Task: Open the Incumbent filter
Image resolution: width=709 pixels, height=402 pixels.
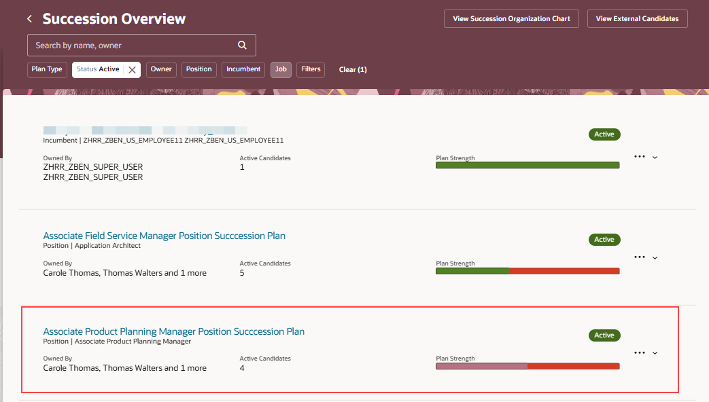Action: pyautogui.click(x=243, y=69)
